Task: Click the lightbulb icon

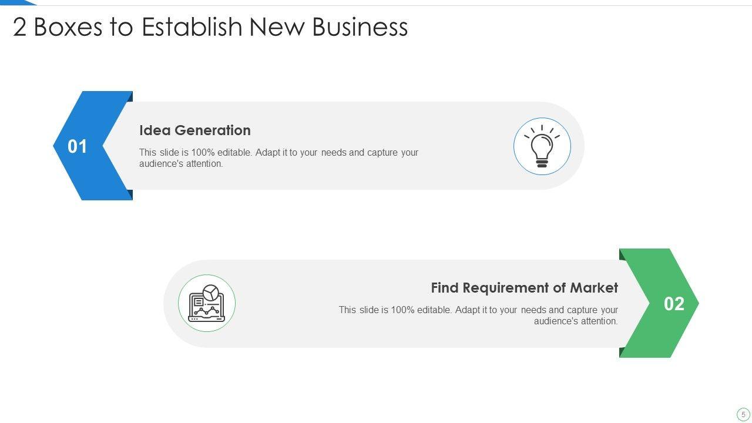Action: coord(542,146)
